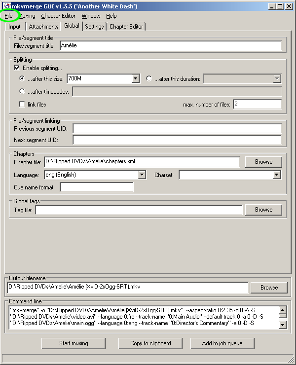This screenshot has height=365, width=296.
Task: Expand the after this duration dropdown
Action: coord(277,79)
